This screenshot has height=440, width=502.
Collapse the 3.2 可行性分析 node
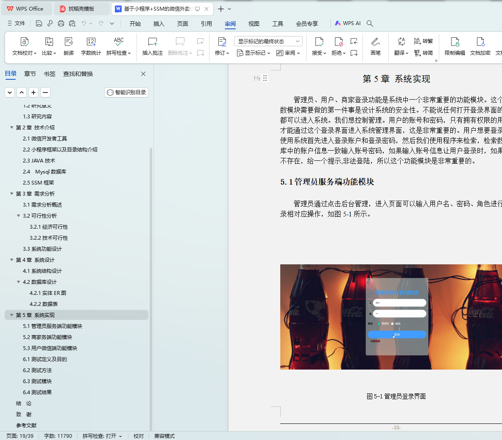tap(19, 216)
